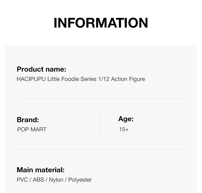Select the POP MART brand value
The width and height of the screenshot is (202, 193).
tap(32, 129)
